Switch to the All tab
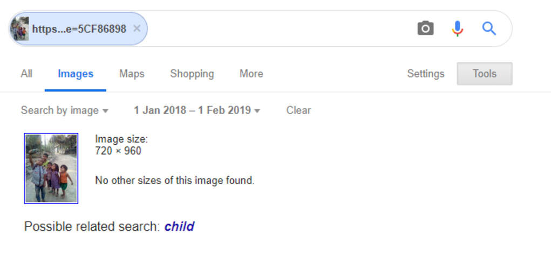Image resolution: width=551 pixels, height=254 pixels. tap(26, 74)
